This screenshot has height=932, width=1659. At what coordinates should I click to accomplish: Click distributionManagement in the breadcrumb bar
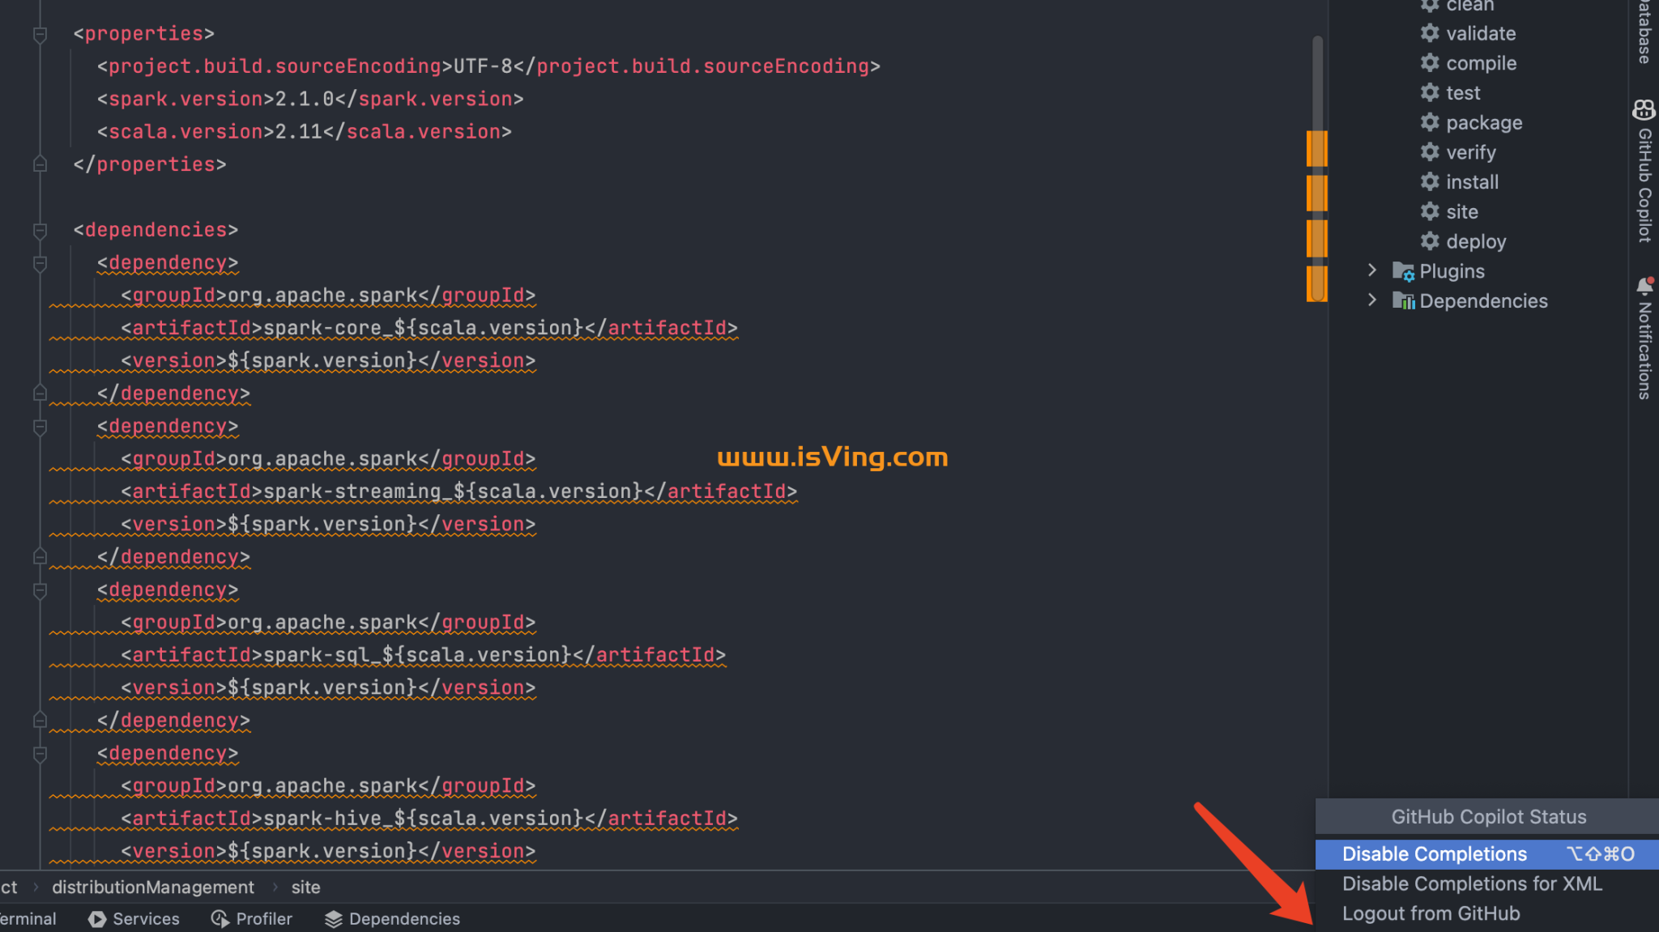tap(152, 887)
